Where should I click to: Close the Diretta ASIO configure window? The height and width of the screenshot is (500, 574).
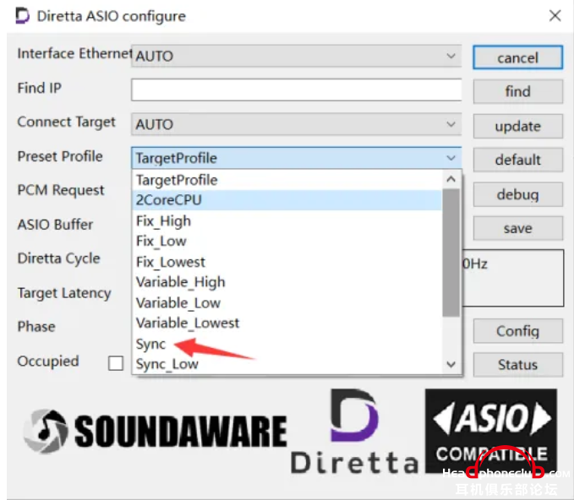point(555,16)
